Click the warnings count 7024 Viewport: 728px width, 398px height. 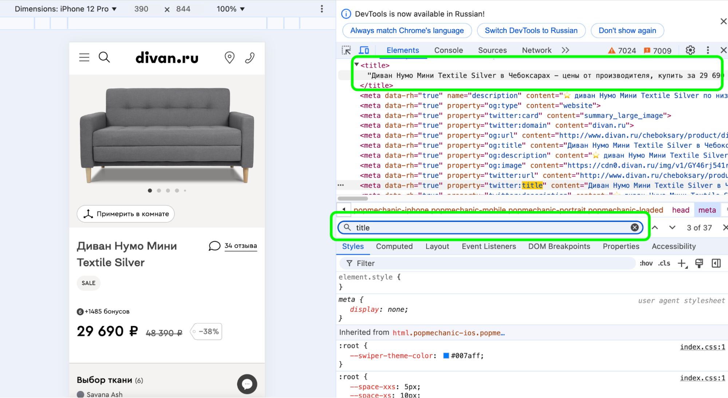[622, 51]
